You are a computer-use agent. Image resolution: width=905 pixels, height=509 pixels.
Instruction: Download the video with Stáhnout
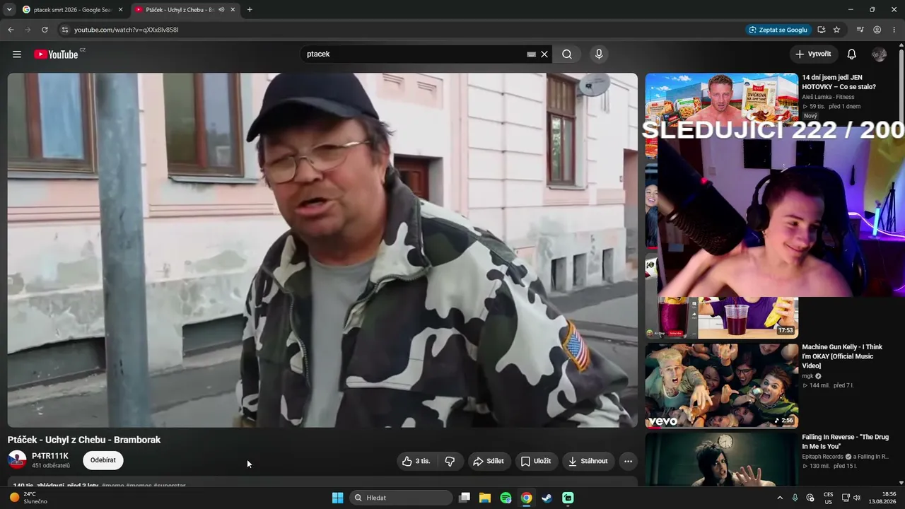[588, 461]
